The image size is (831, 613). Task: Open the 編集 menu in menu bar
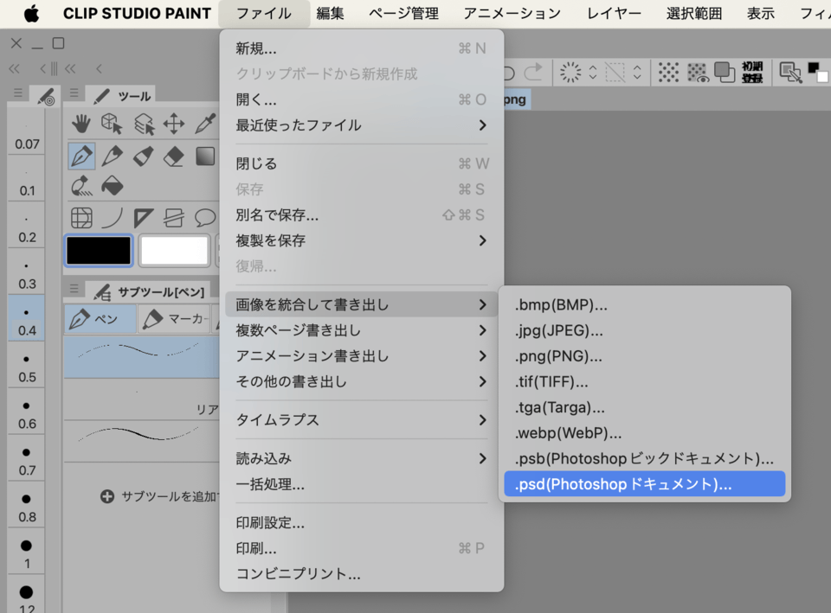tap(329, 14)
